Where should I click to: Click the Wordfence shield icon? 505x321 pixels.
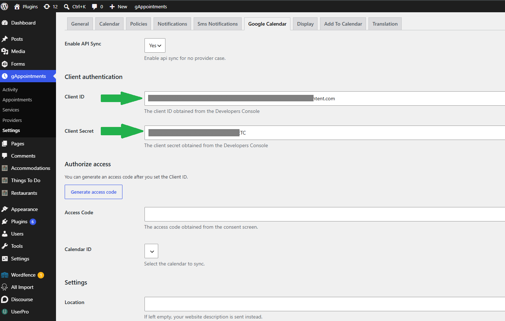pos(5,275)
